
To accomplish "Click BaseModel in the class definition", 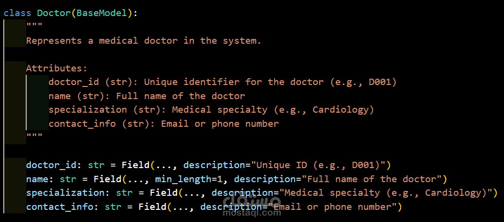I will [102, 13].
